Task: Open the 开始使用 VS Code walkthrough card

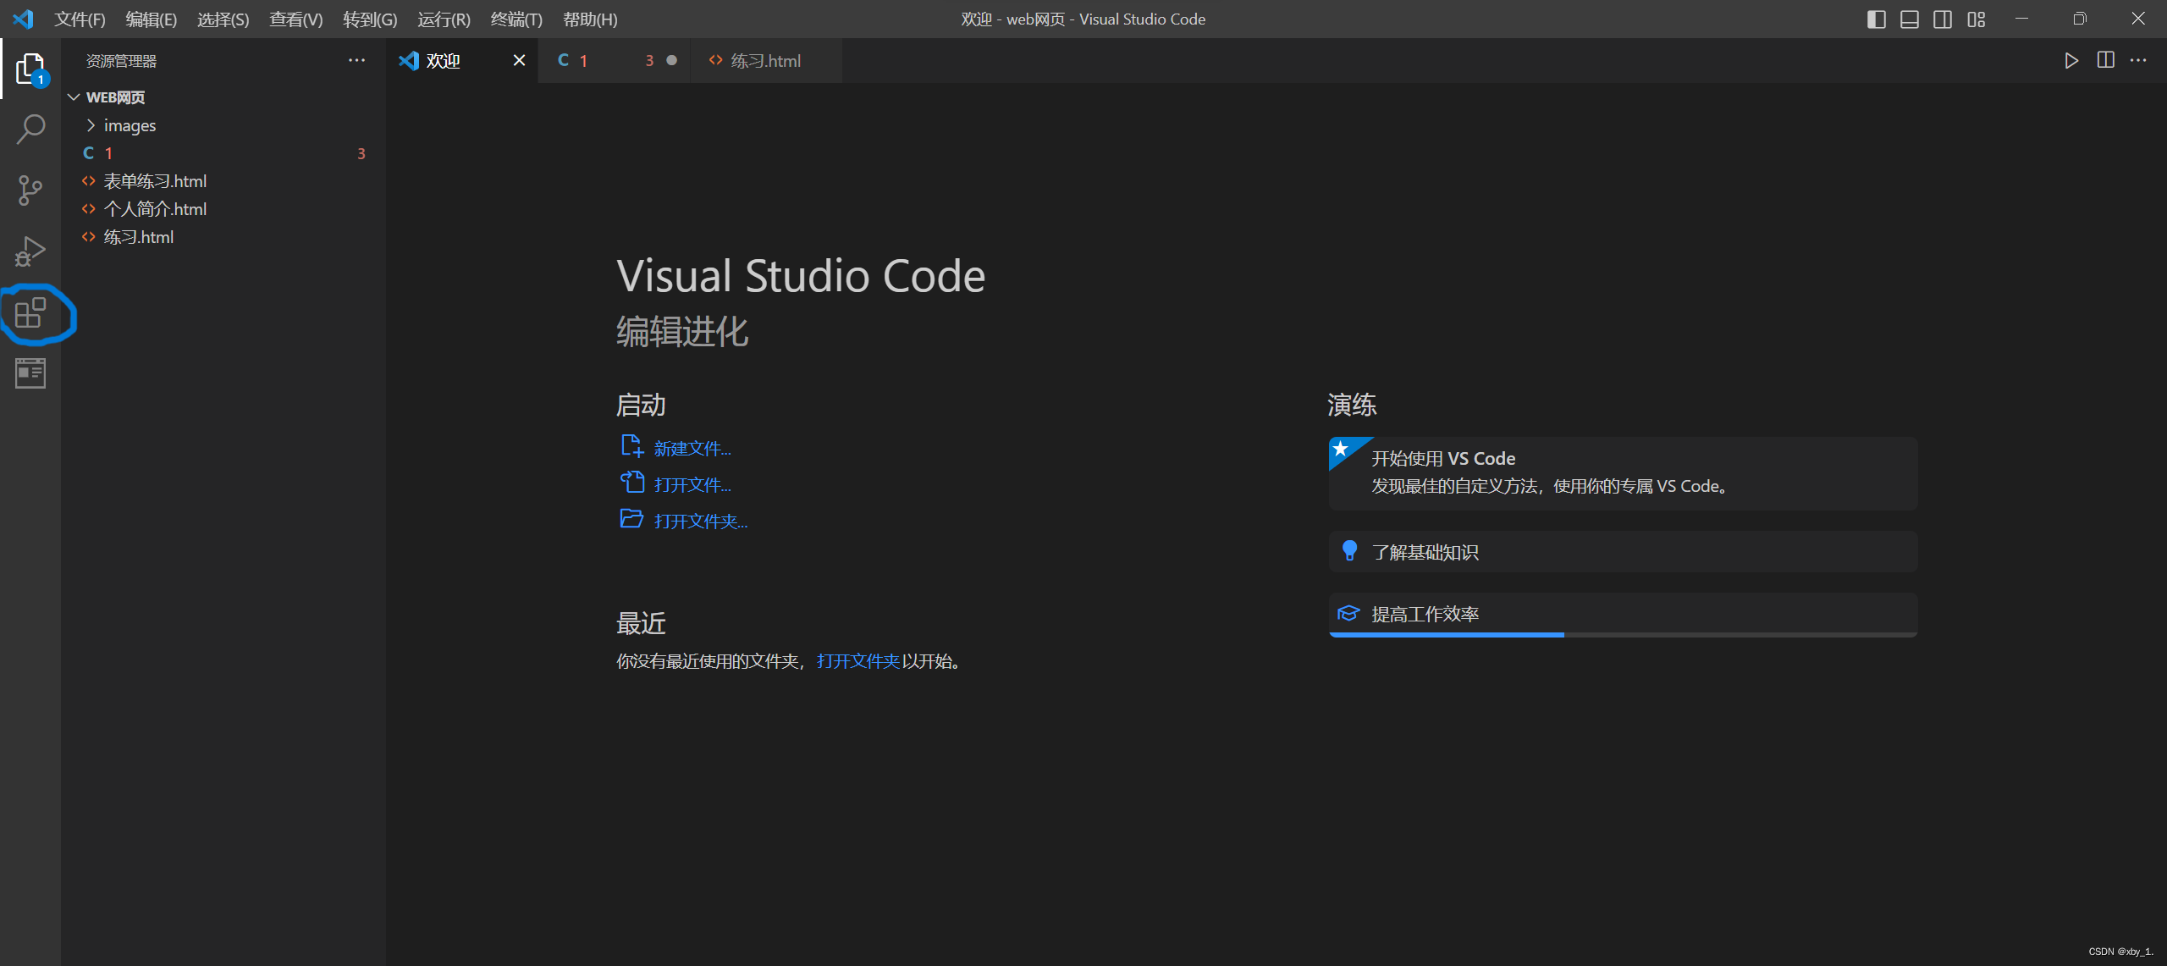Action: [x=1623, y=473]
